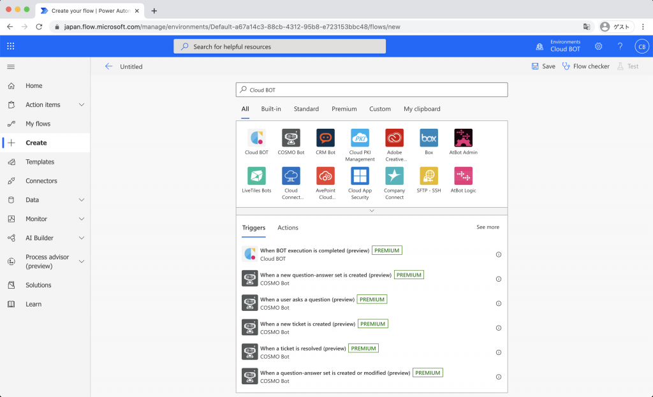Screen dimensions: 653x397
Task: Focus the connector search box
Action: coord(372,90)
